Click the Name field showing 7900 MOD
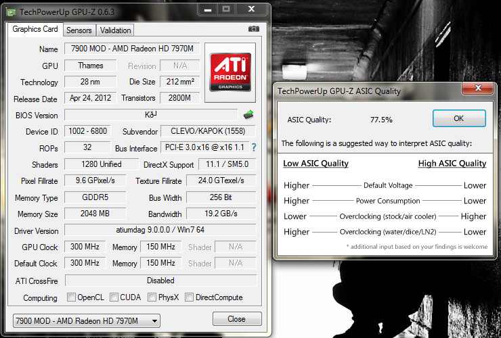Viewport: 501px width, 338px height. click(x=132, y=49)
